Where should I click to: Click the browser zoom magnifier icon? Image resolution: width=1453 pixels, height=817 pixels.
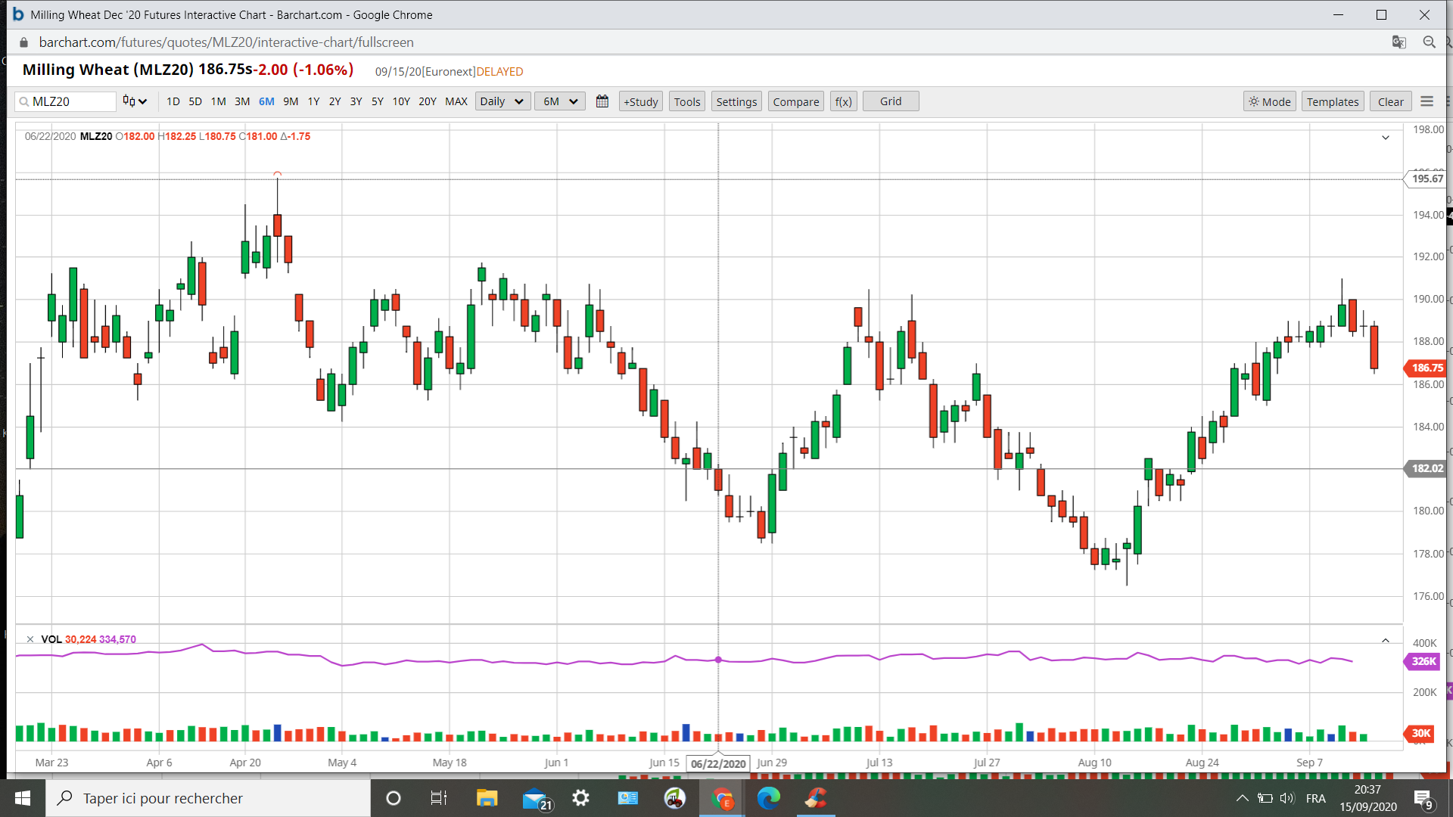(x=1429, y=42)
